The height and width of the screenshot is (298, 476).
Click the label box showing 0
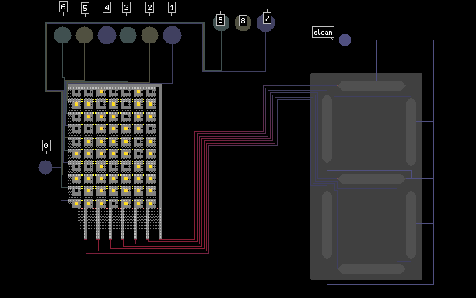[x=46, y=146]
